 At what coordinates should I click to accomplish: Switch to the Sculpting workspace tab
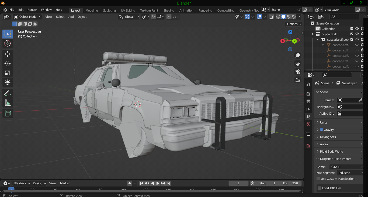109,10
